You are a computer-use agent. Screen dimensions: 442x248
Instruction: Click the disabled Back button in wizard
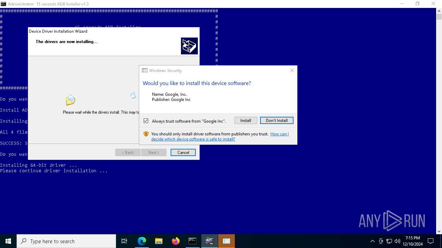[x=128, y=152]
